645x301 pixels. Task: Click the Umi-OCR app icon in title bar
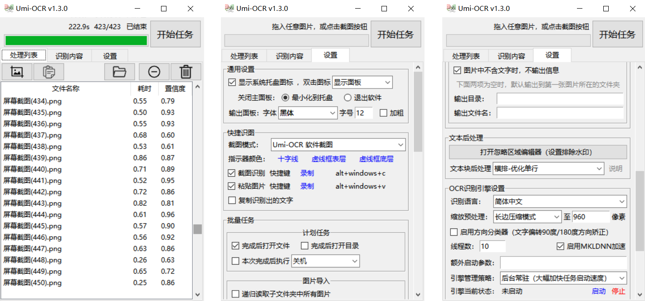tap(7, 8)
